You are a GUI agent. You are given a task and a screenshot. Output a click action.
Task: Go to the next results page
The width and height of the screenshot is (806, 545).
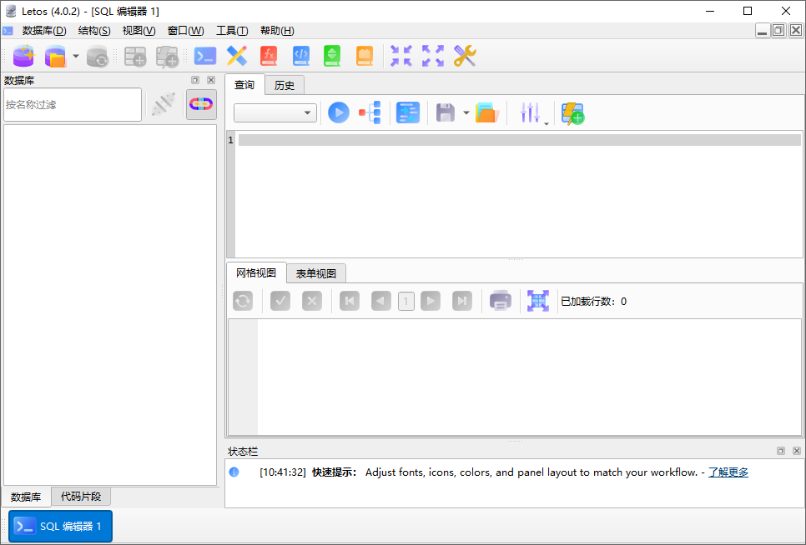click(x=431, y=301)
